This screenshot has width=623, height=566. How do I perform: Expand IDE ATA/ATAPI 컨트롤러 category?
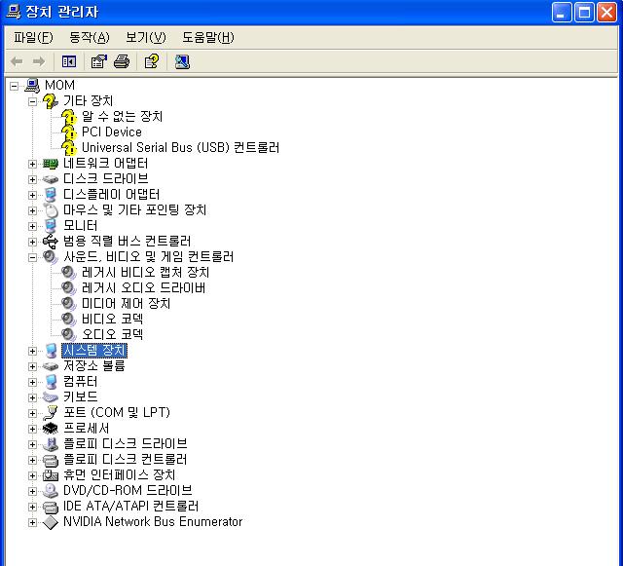[x=32, y=507]
